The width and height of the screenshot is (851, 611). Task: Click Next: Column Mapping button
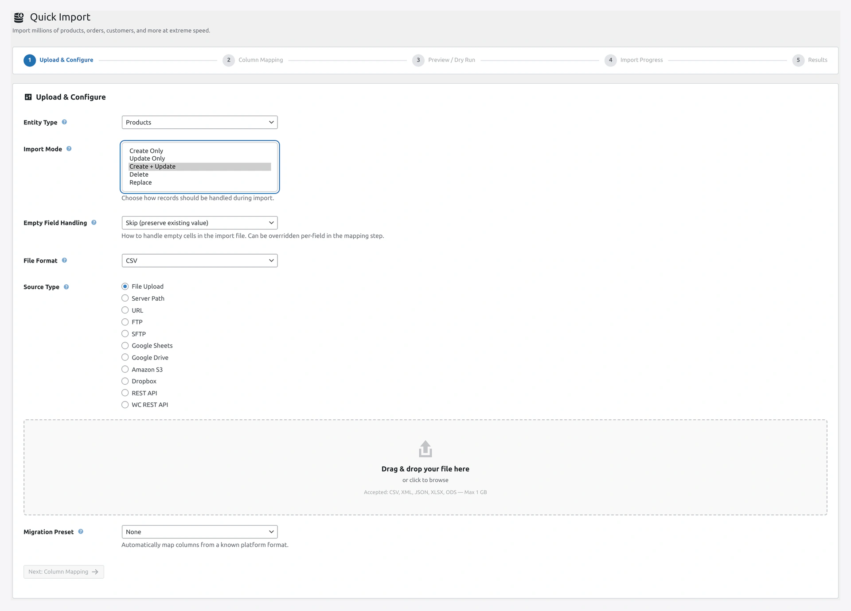point(64,572)
